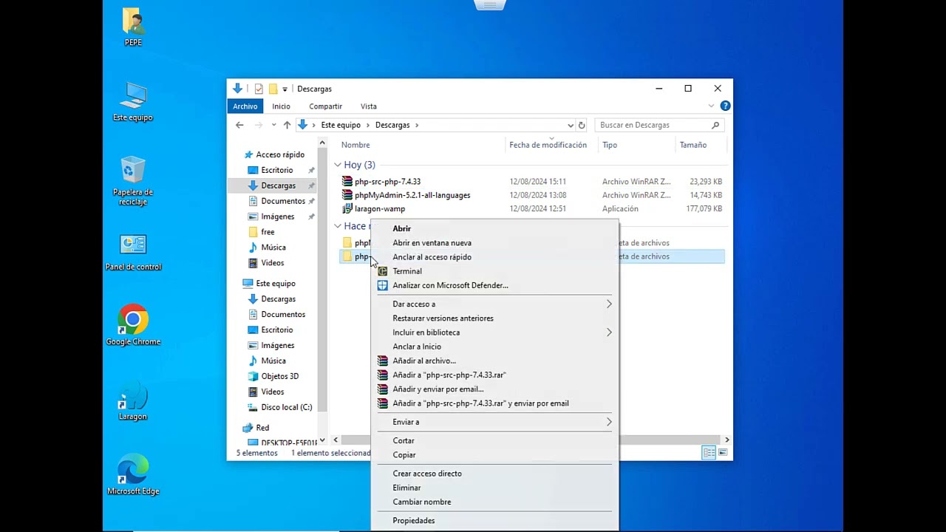Image resolution: width=946 pixels, height=532 pixels.
Task: Click the New folder quick access toolbar icon
Action: click(273, 89)
